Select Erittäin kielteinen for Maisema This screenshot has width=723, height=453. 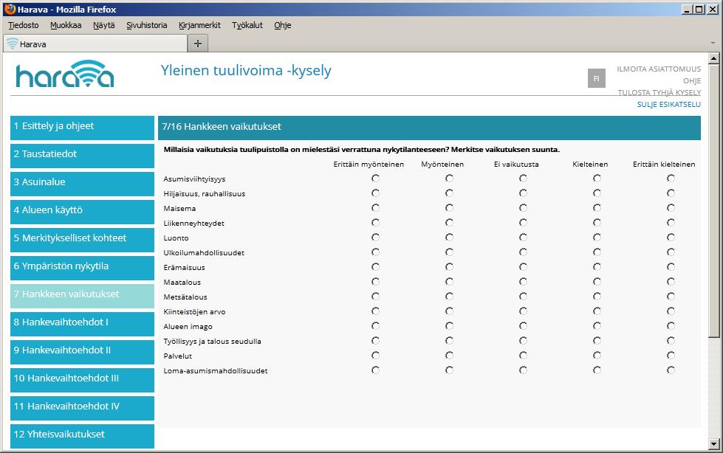(671, 208)
